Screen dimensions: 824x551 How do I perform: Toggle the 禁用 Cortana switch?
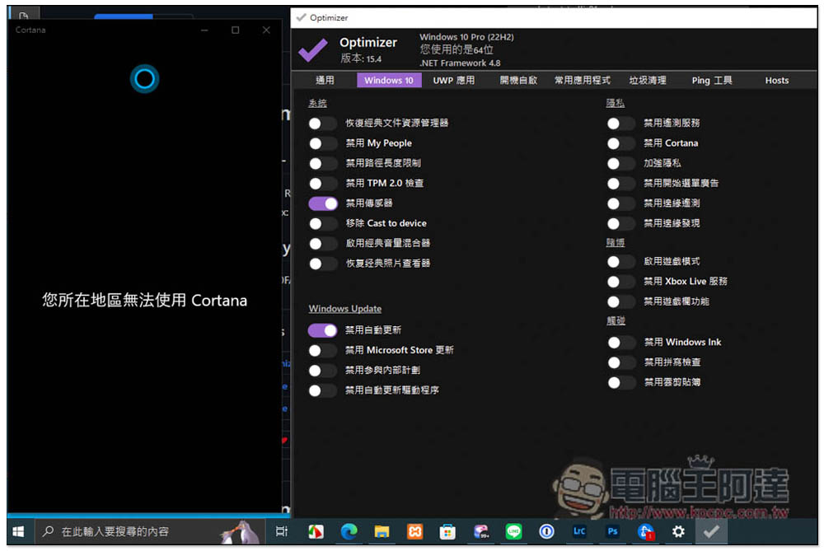pos(620,143)
